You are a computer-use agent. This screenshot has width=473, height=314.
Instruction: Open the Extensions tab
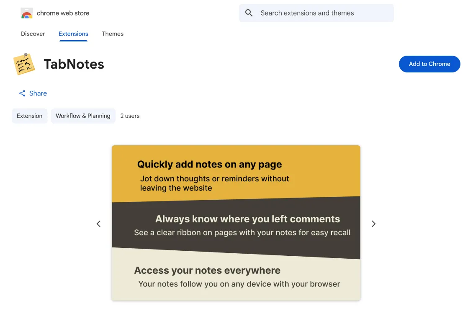(73, 34)
